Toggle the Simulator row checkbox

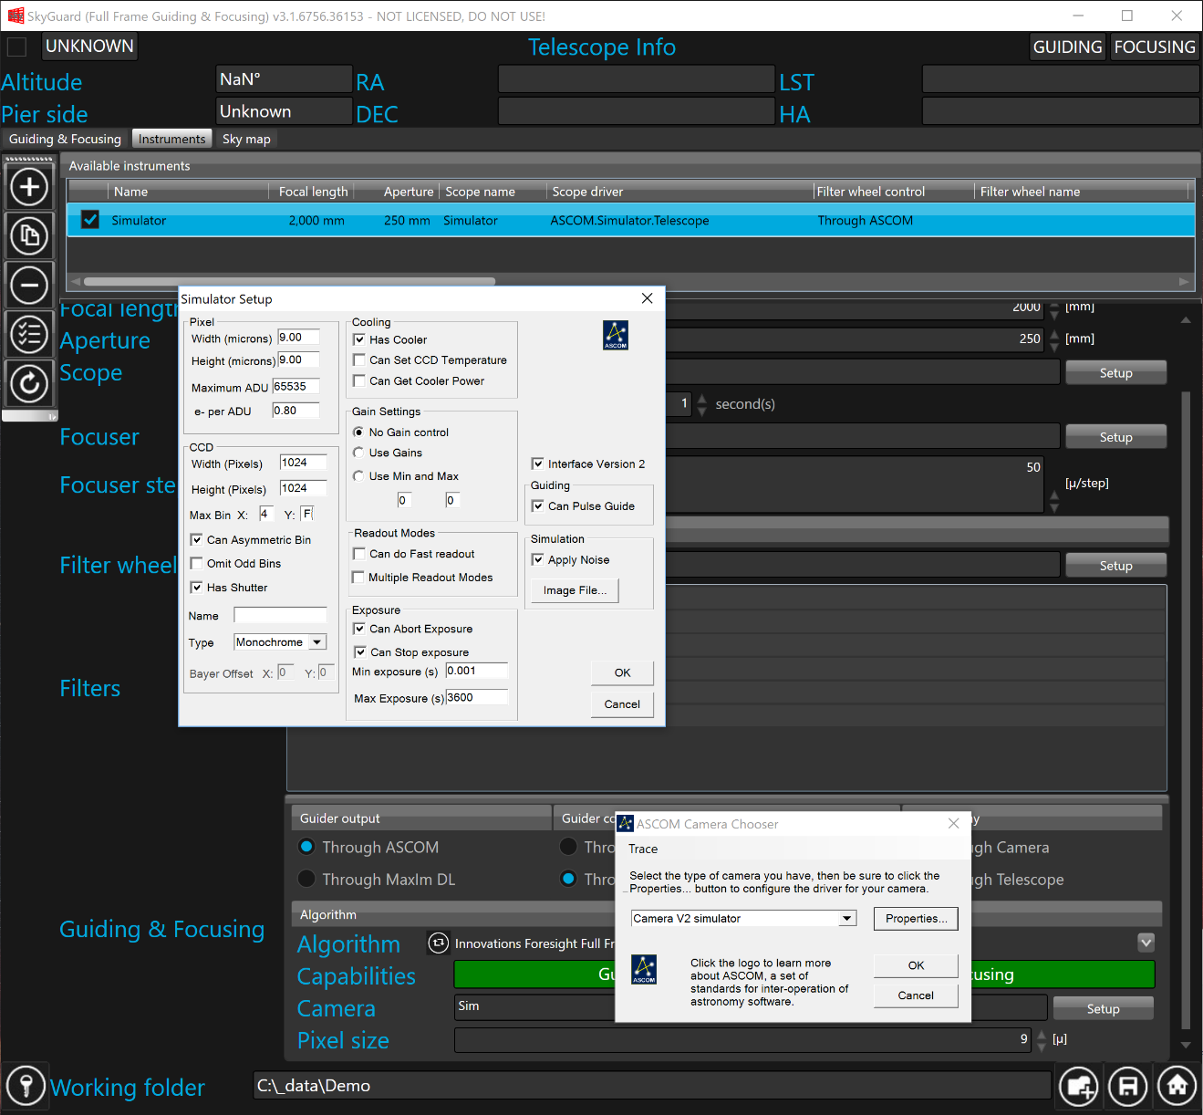click(90, 220)
